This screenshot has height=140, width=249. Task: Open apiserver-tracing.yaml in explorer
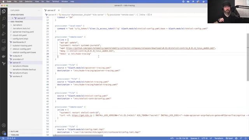click(x=23, y=32)
